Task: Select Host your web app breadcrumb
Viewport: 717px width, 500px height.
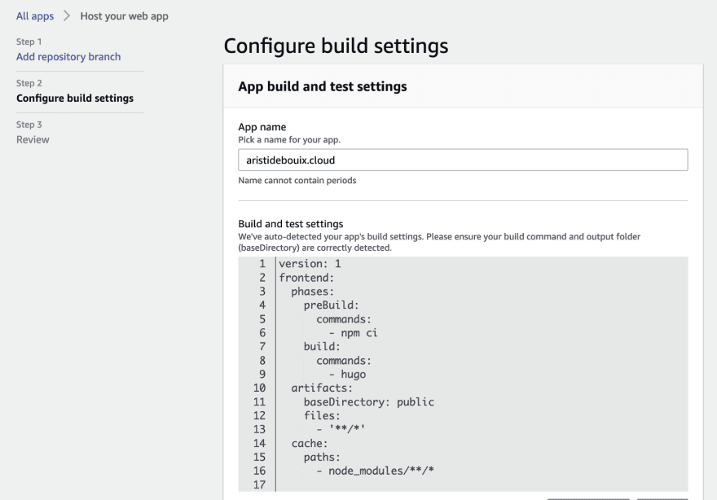Action: coord(125,16)
